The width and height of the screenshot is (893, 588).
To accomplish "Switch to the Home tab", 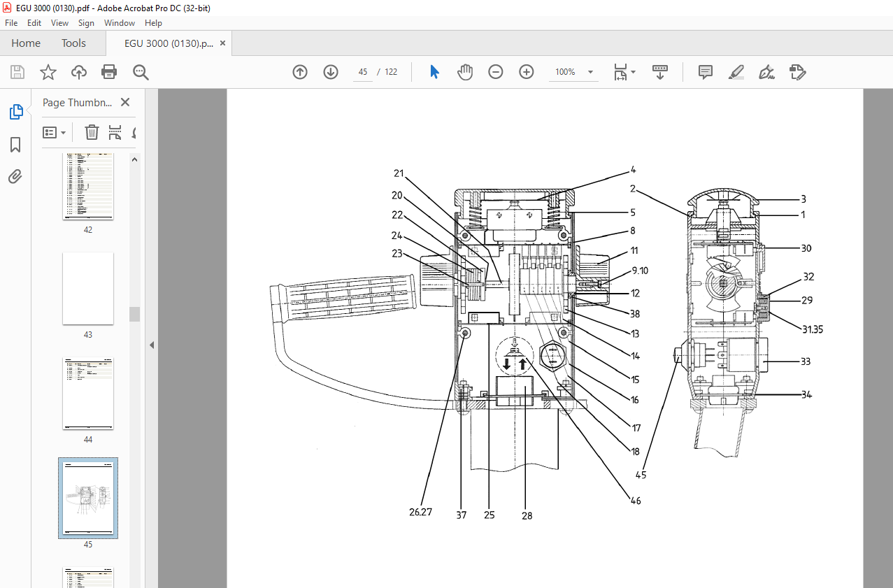I will [26, 43].
